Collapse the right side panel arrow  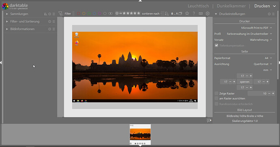coord(279,63)
